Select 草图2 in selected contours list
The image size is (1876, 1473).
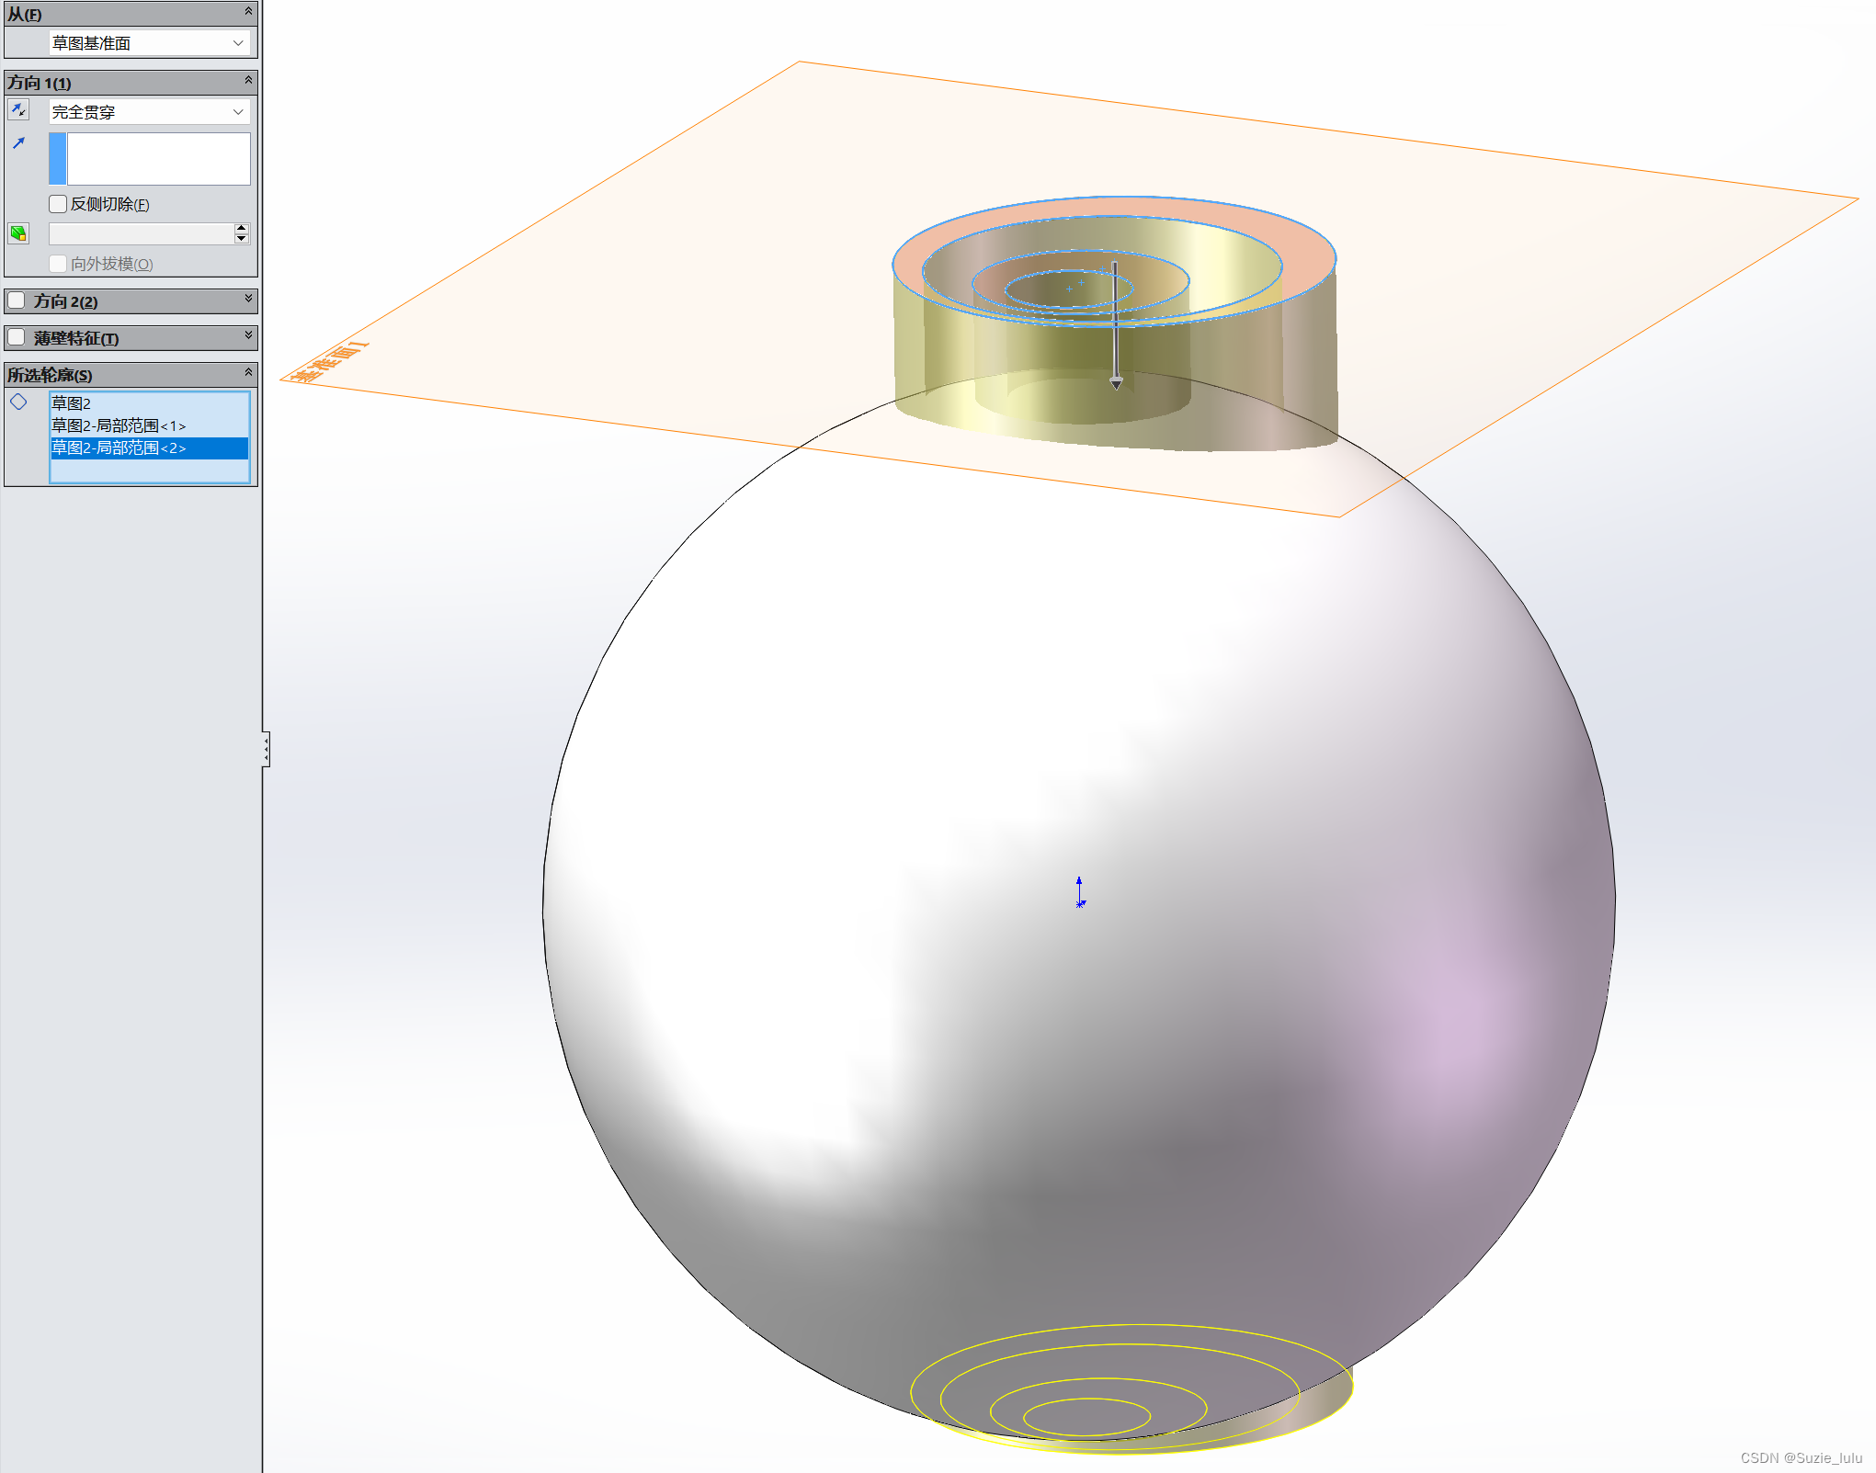pyautogui.click(x=72, y=403)
